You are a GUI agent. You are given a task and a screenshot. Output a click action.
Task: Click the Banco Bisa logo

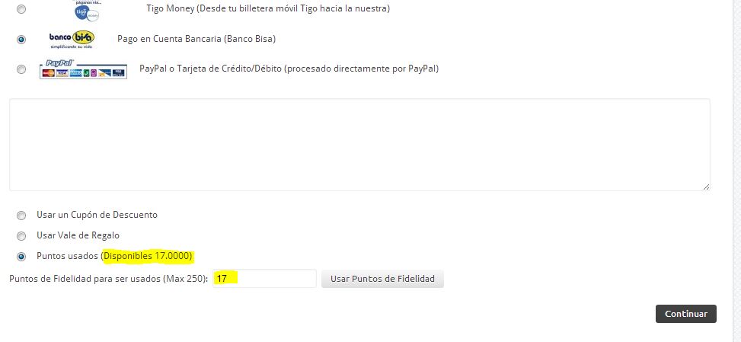72,40
